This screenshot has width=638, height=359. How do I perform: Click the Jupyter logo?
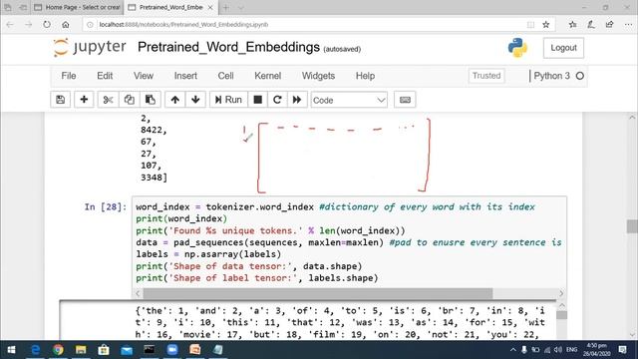(x=90, y=47)
